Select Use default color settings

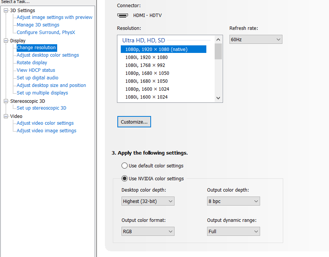pyautogui.click(x=125, y=166)
